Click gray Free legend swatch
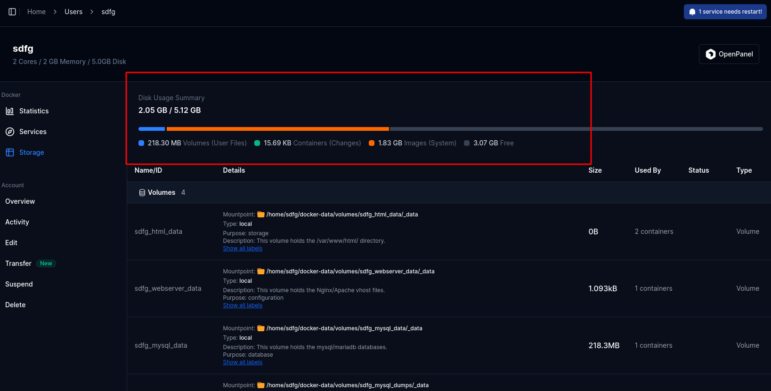 tap(467, 143)
